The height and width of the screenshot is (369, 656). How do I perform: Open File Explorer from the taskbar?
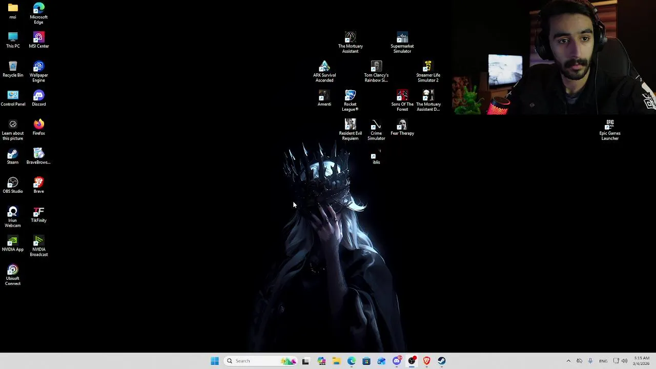pyautogui.click(x=336, y=361)
